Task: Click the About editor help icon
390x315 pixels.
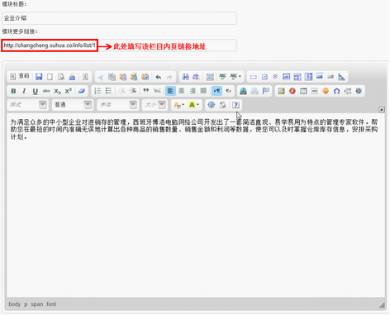Action: coord(235,105)
